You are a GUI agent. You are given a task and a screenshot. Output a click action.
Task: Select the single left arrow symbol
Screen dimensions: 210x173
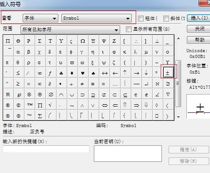tap(115, 73)
